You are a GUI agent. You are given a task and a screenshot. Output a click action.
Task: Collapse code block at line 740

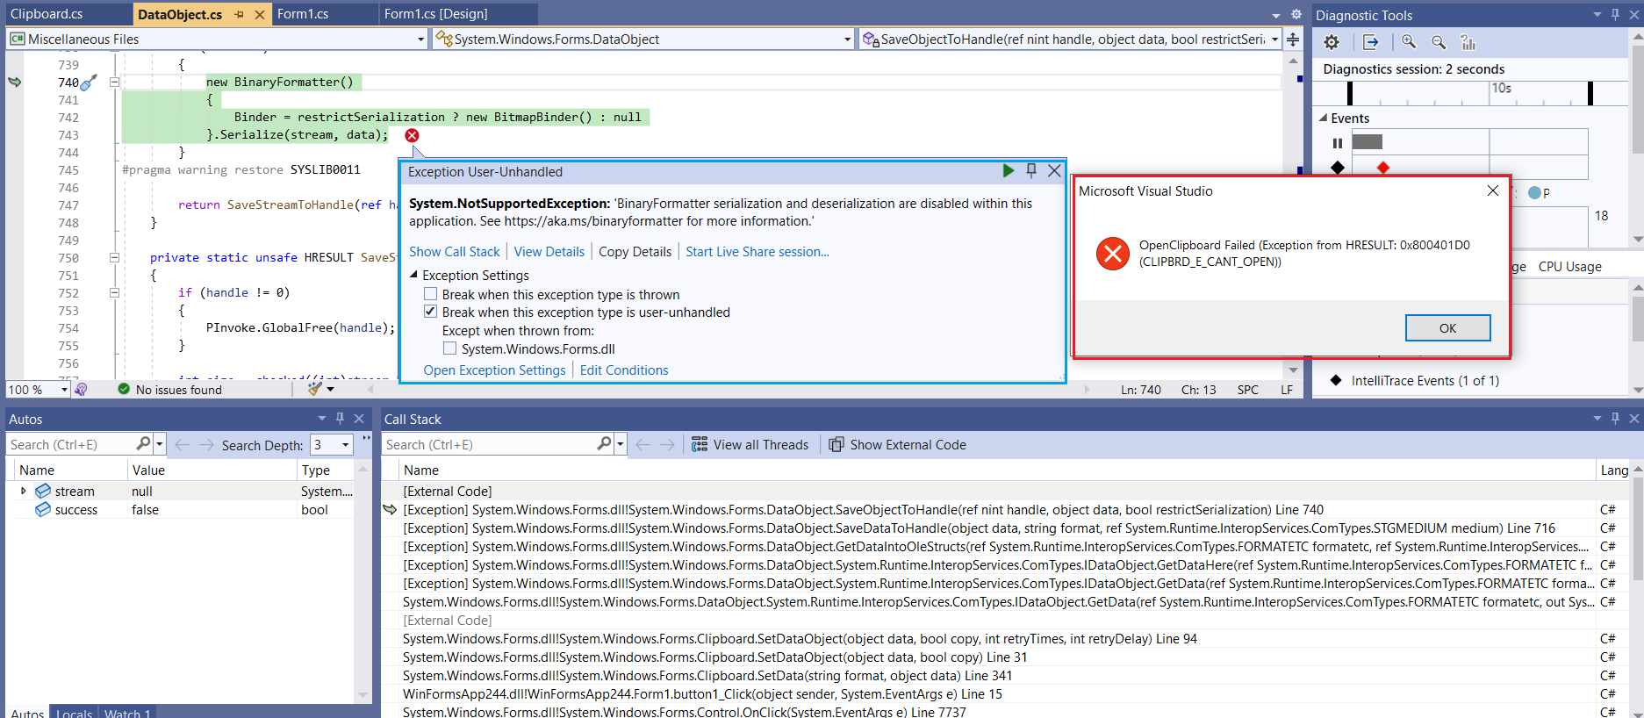(x=114, y=82)
